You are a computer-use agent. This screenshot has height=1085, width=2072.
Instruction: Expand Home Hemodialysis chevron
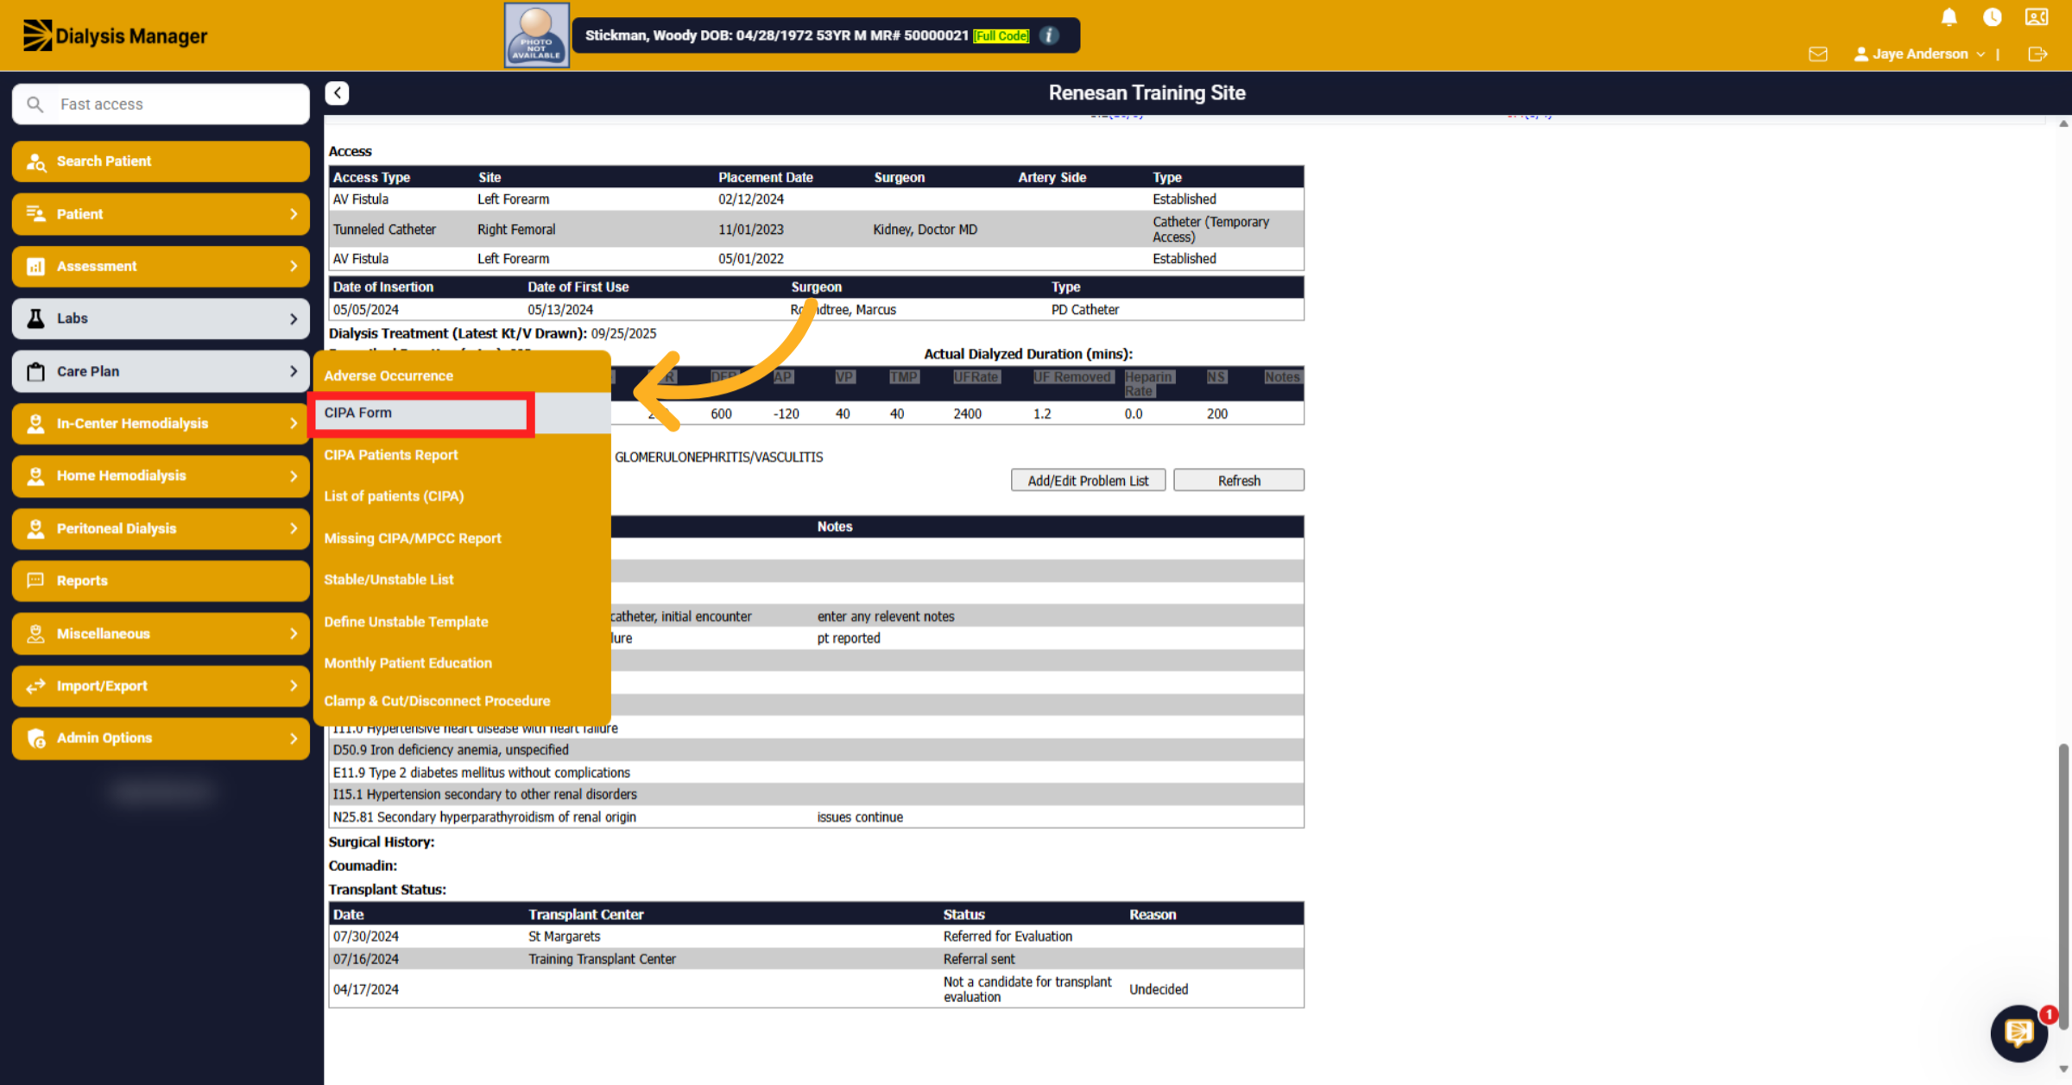pyautogui.click(x=294, y=476)
